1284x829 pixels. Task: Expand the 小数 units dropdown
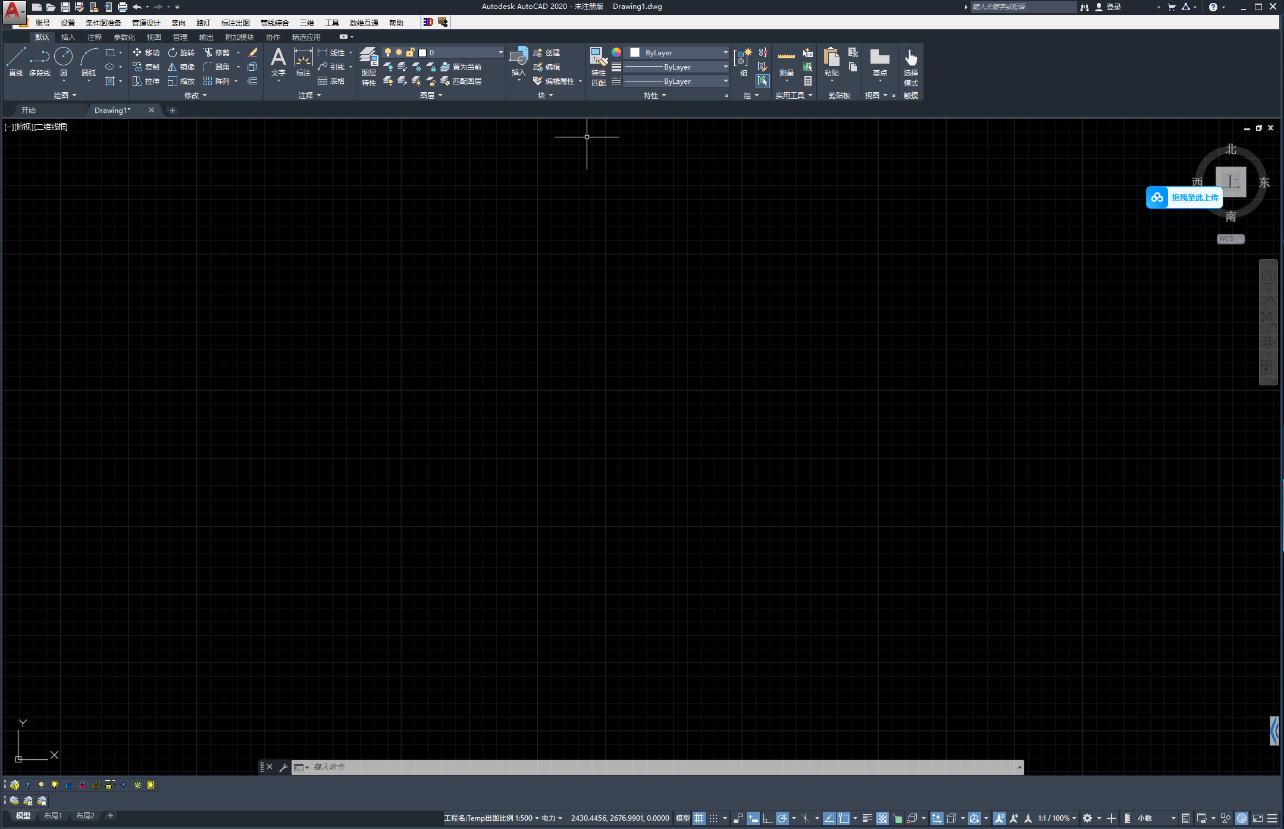tap(1173, 818)
